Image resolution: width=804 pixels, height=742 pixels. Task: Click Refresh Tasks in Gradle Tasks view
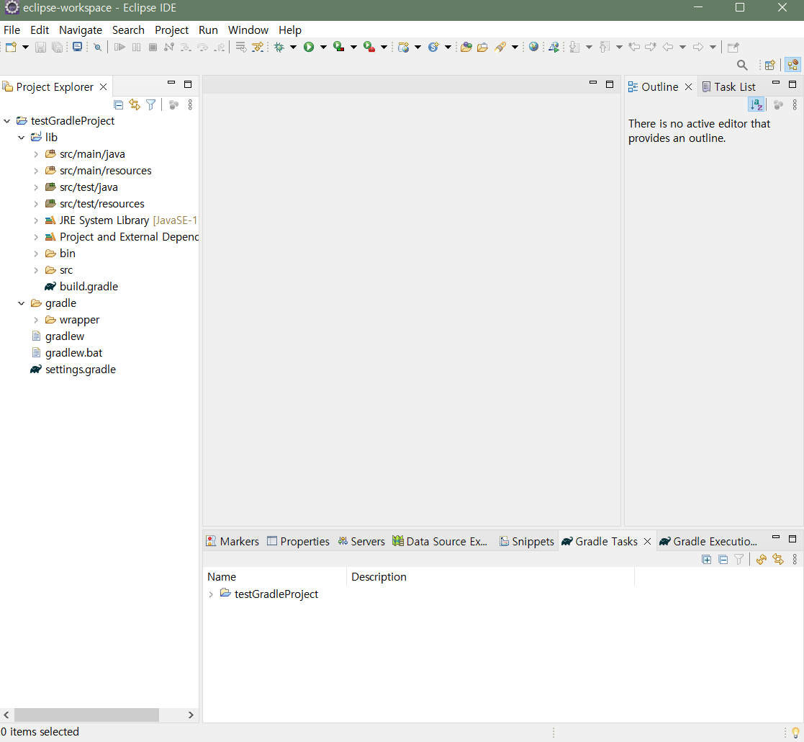(762, 559)
